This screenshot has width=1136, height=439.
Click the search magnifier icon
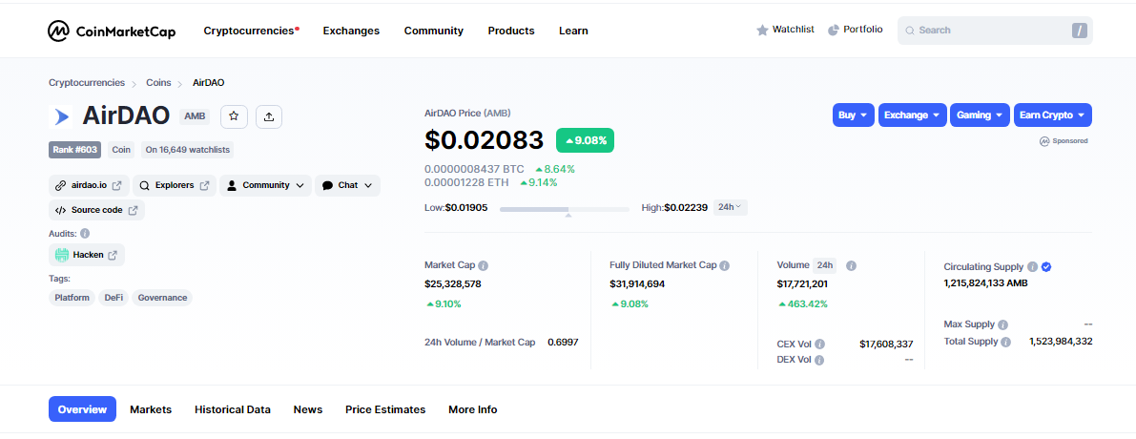[910, 31]
